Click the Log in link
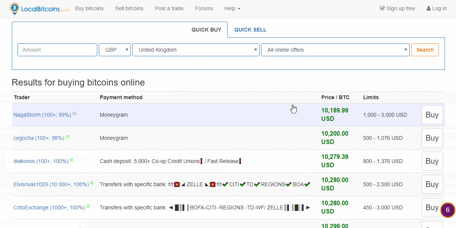 pyautogui.click(x=437, y=8)
